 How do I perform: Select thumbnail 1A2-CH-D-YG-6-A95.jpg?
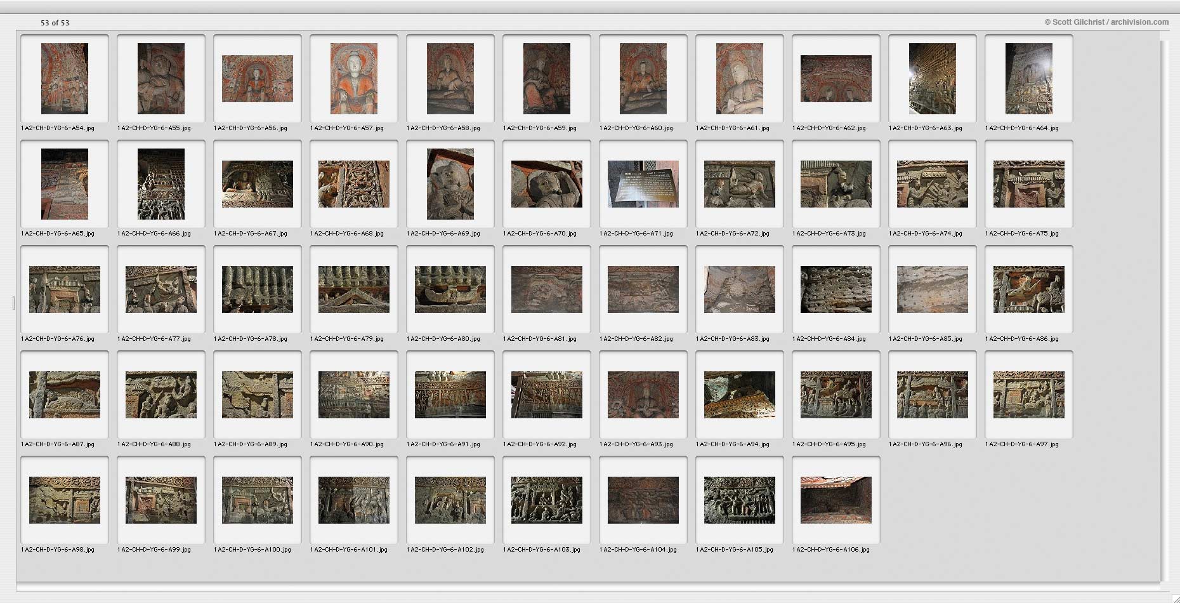[x=836, y=395]
